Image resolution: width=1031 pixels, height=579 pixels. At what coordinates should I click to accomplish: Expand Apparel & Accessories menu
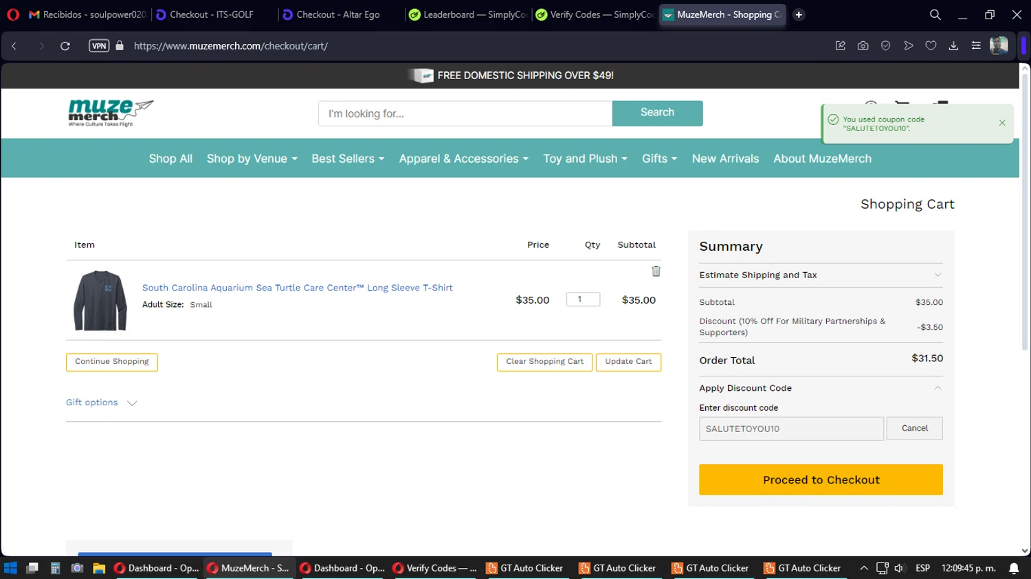(464, 159)
